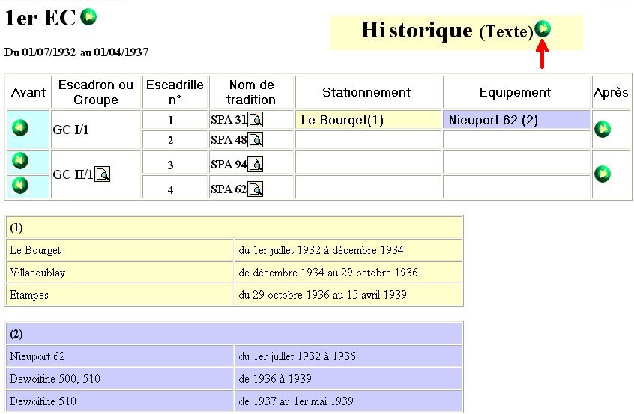Click the Après column header

[x=611, y=92]
